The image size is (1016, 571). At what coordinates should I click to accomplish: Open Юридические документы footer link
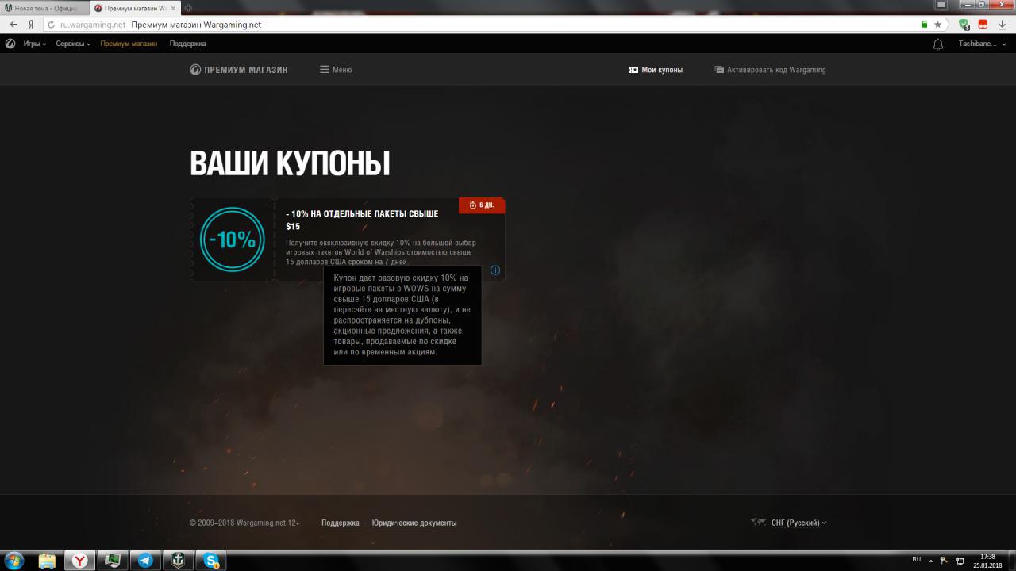tap(414, 523)
